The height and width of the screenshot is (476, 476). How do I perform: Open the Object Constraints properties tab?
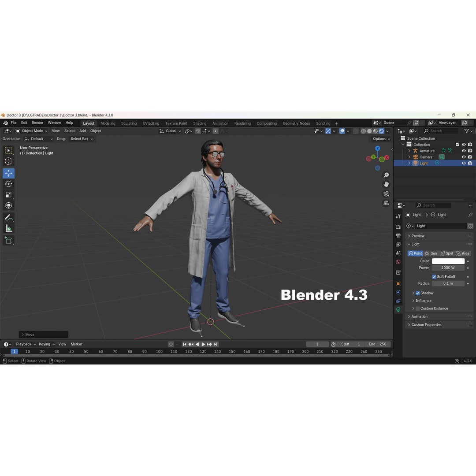point(398,301)
